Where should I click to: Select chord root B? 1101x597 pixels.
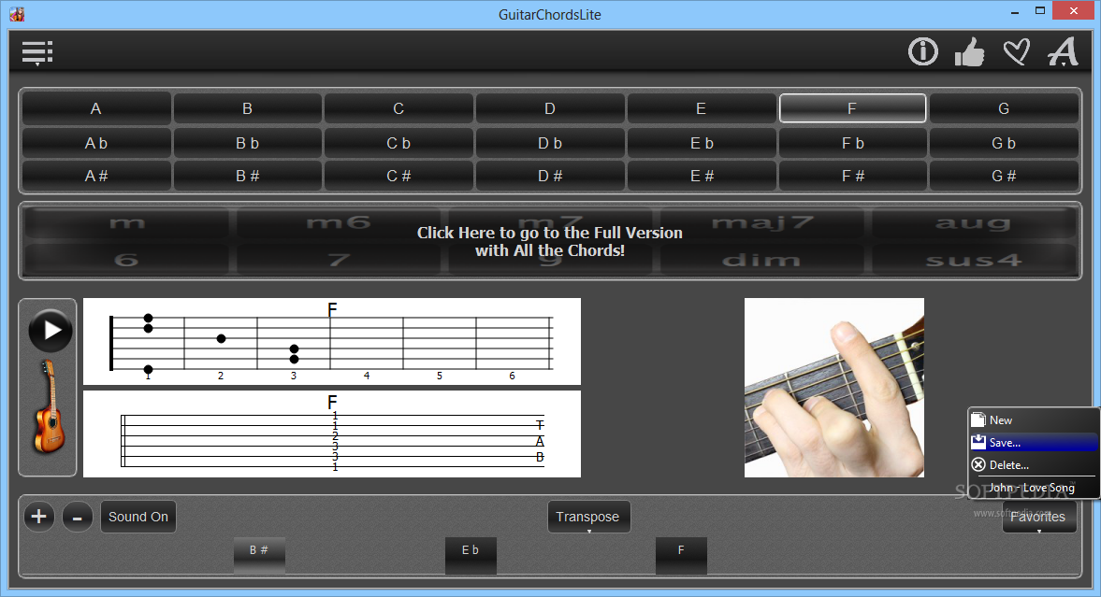[247, 108]
